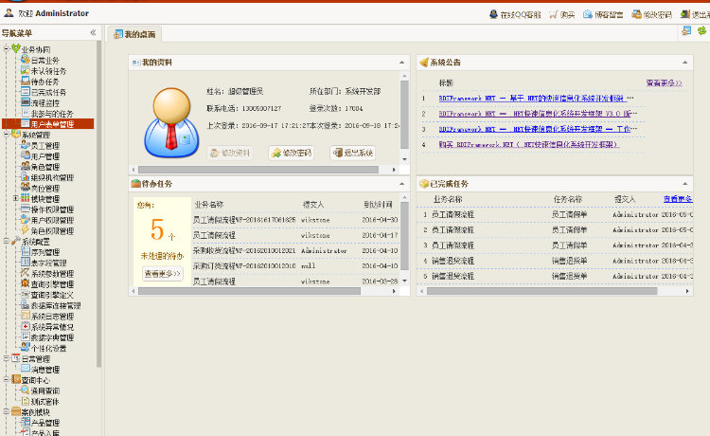Viewport: 710px width, 436px height.
Task: Open 产品管理 in the navigation tree
Action: point(44,423)
